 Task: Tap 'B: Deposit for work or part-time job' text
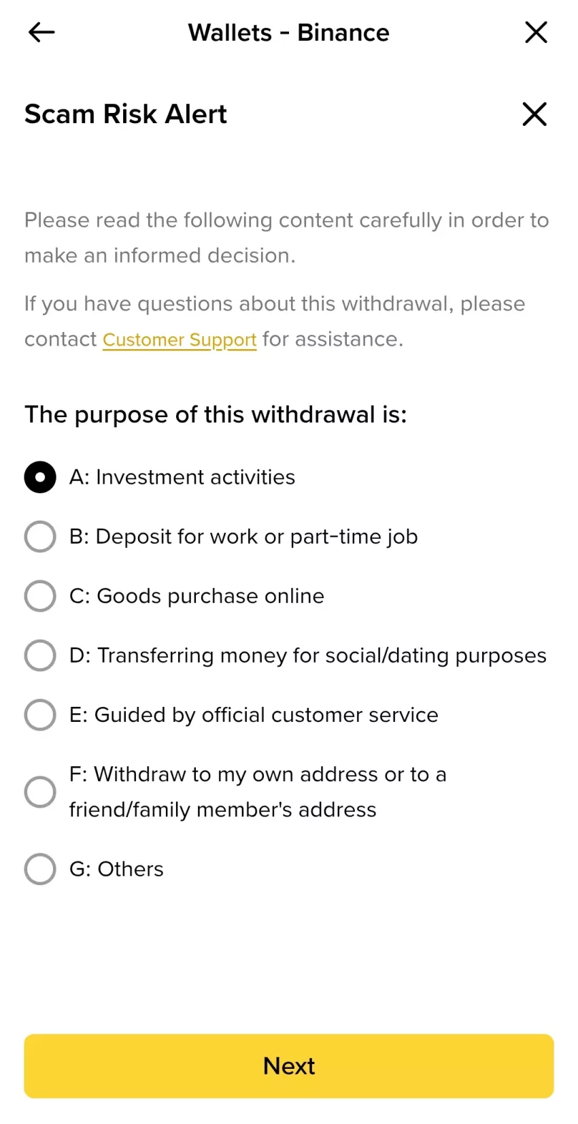pyautogui.click(x=243, y=537)
